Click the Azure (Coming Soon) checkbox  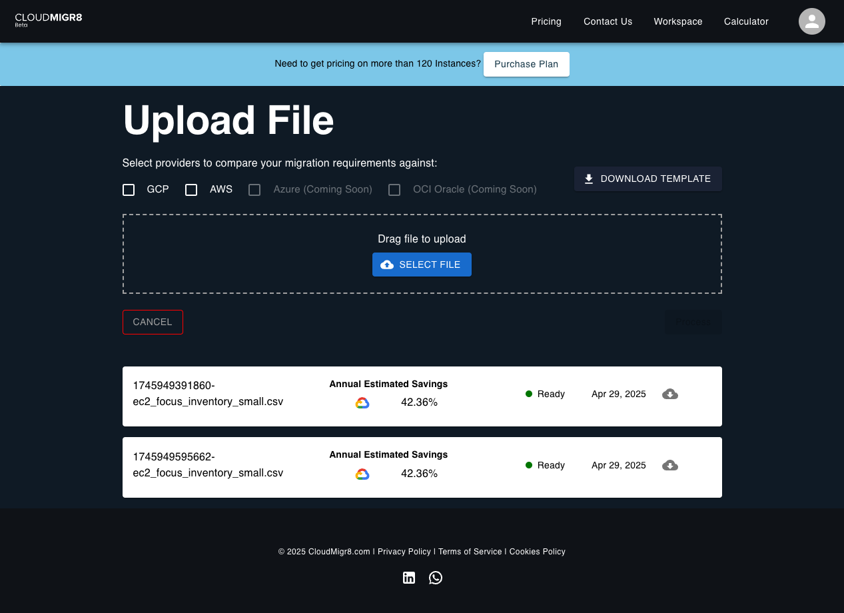(254, 190)
